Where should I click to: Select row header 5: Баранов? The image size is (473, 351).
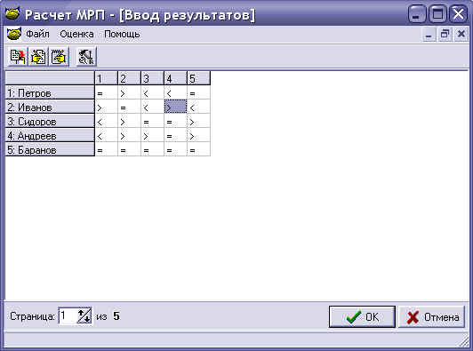(50, 149)
